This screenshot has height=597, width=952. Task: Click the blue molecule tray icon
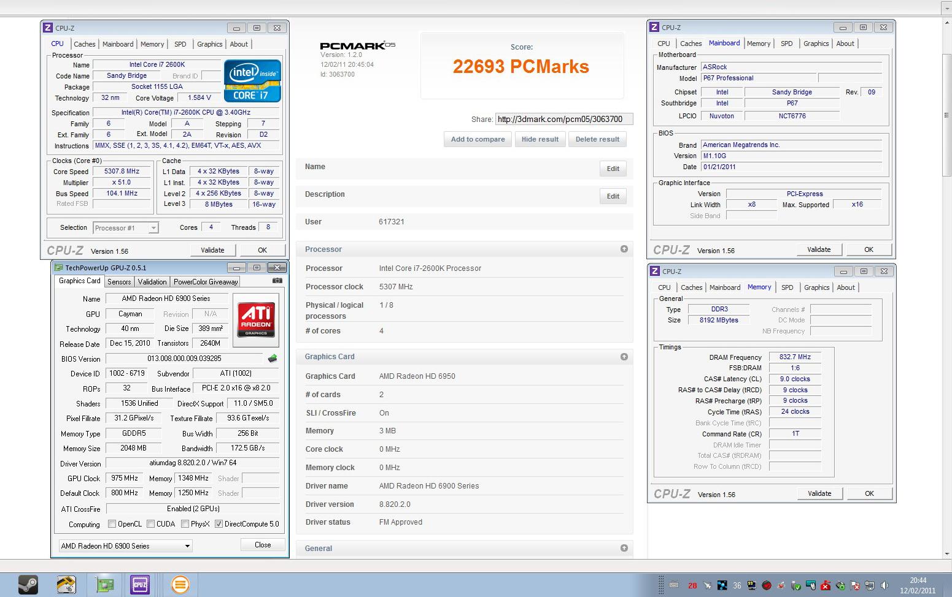click(722, 585)
